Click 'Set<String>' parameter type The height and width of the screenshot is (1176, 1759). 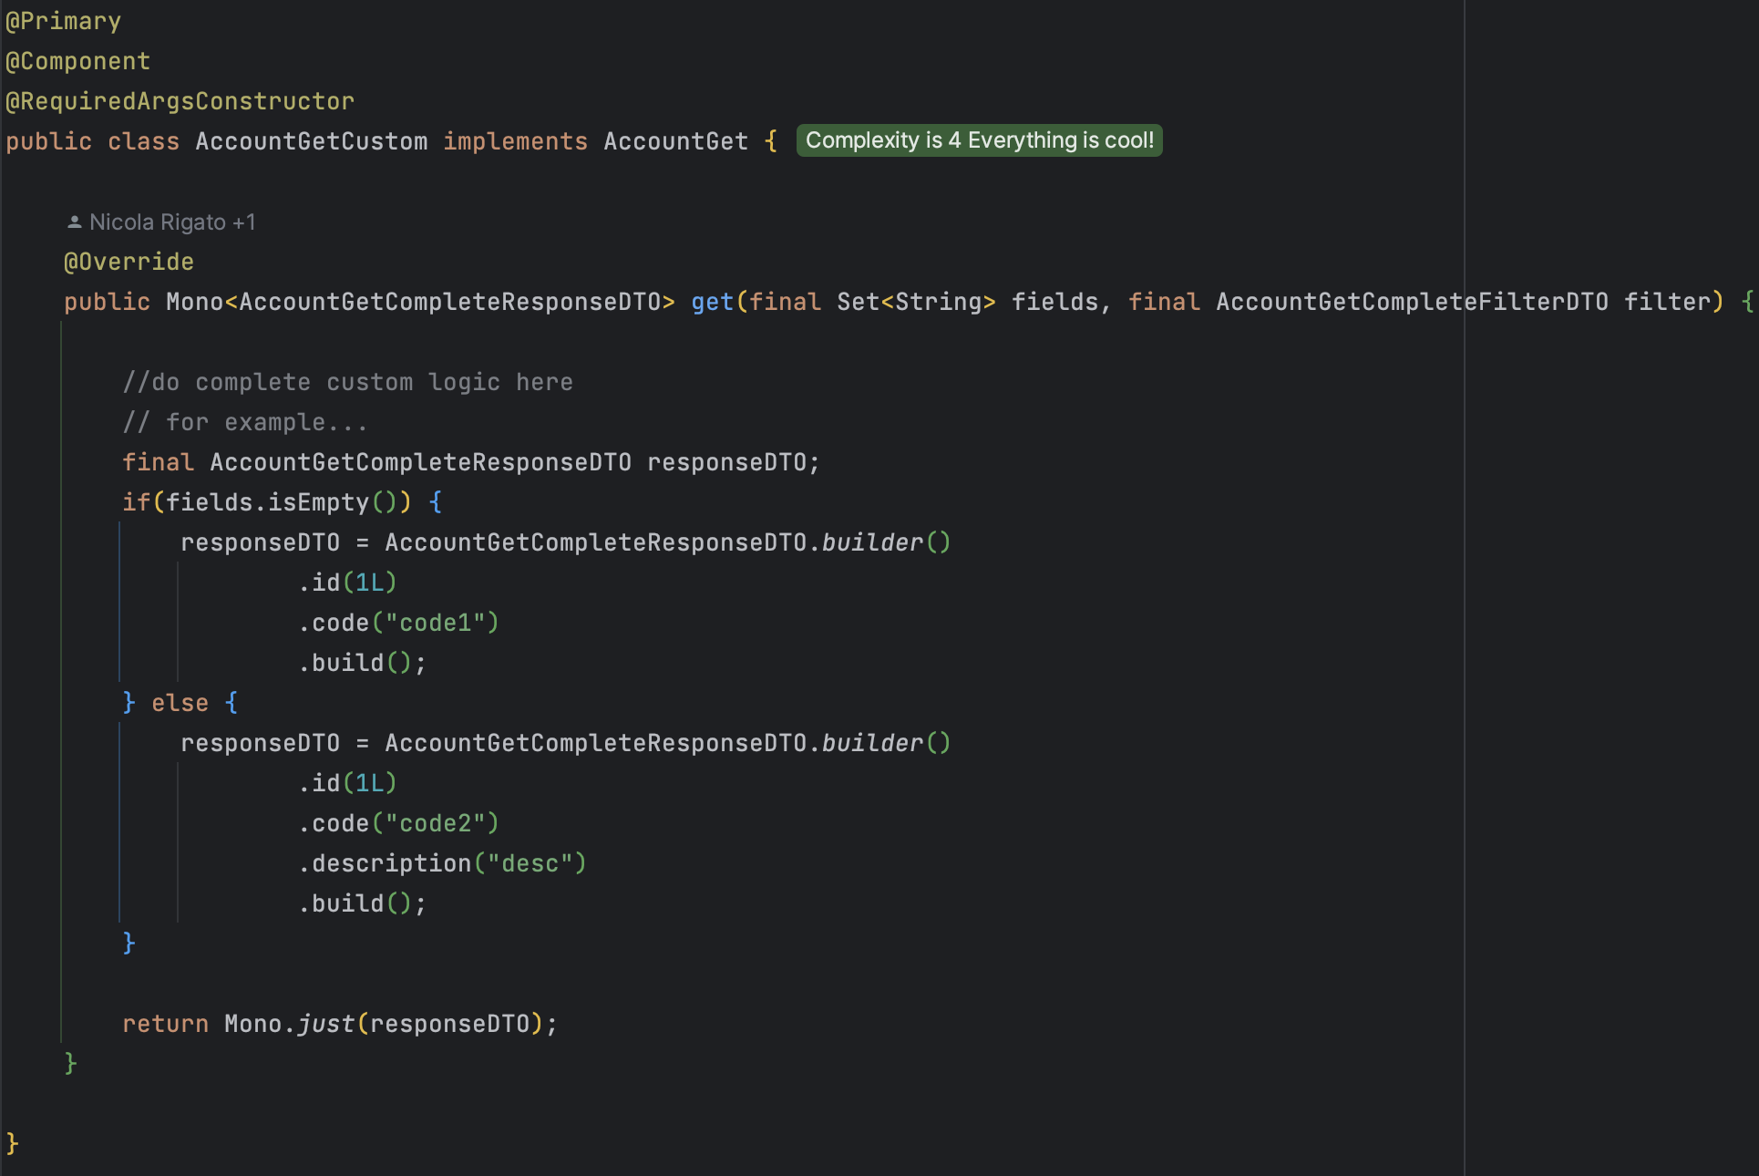tap(916, 302)
